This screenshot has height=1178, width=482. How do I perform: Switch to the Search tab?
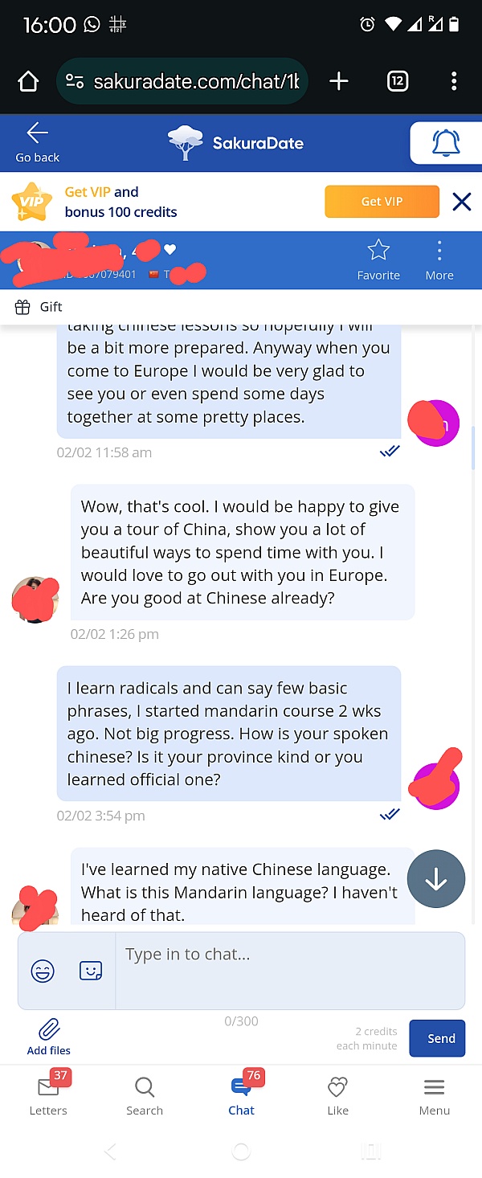click(x=145, y=1095)
